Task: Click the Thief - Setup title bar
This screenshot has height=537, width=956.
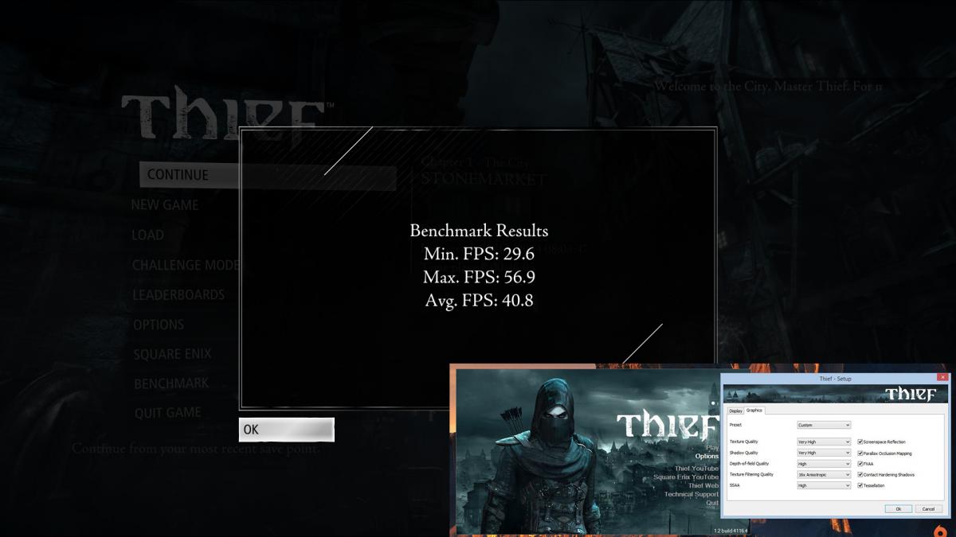Action: tap(835, 378)
